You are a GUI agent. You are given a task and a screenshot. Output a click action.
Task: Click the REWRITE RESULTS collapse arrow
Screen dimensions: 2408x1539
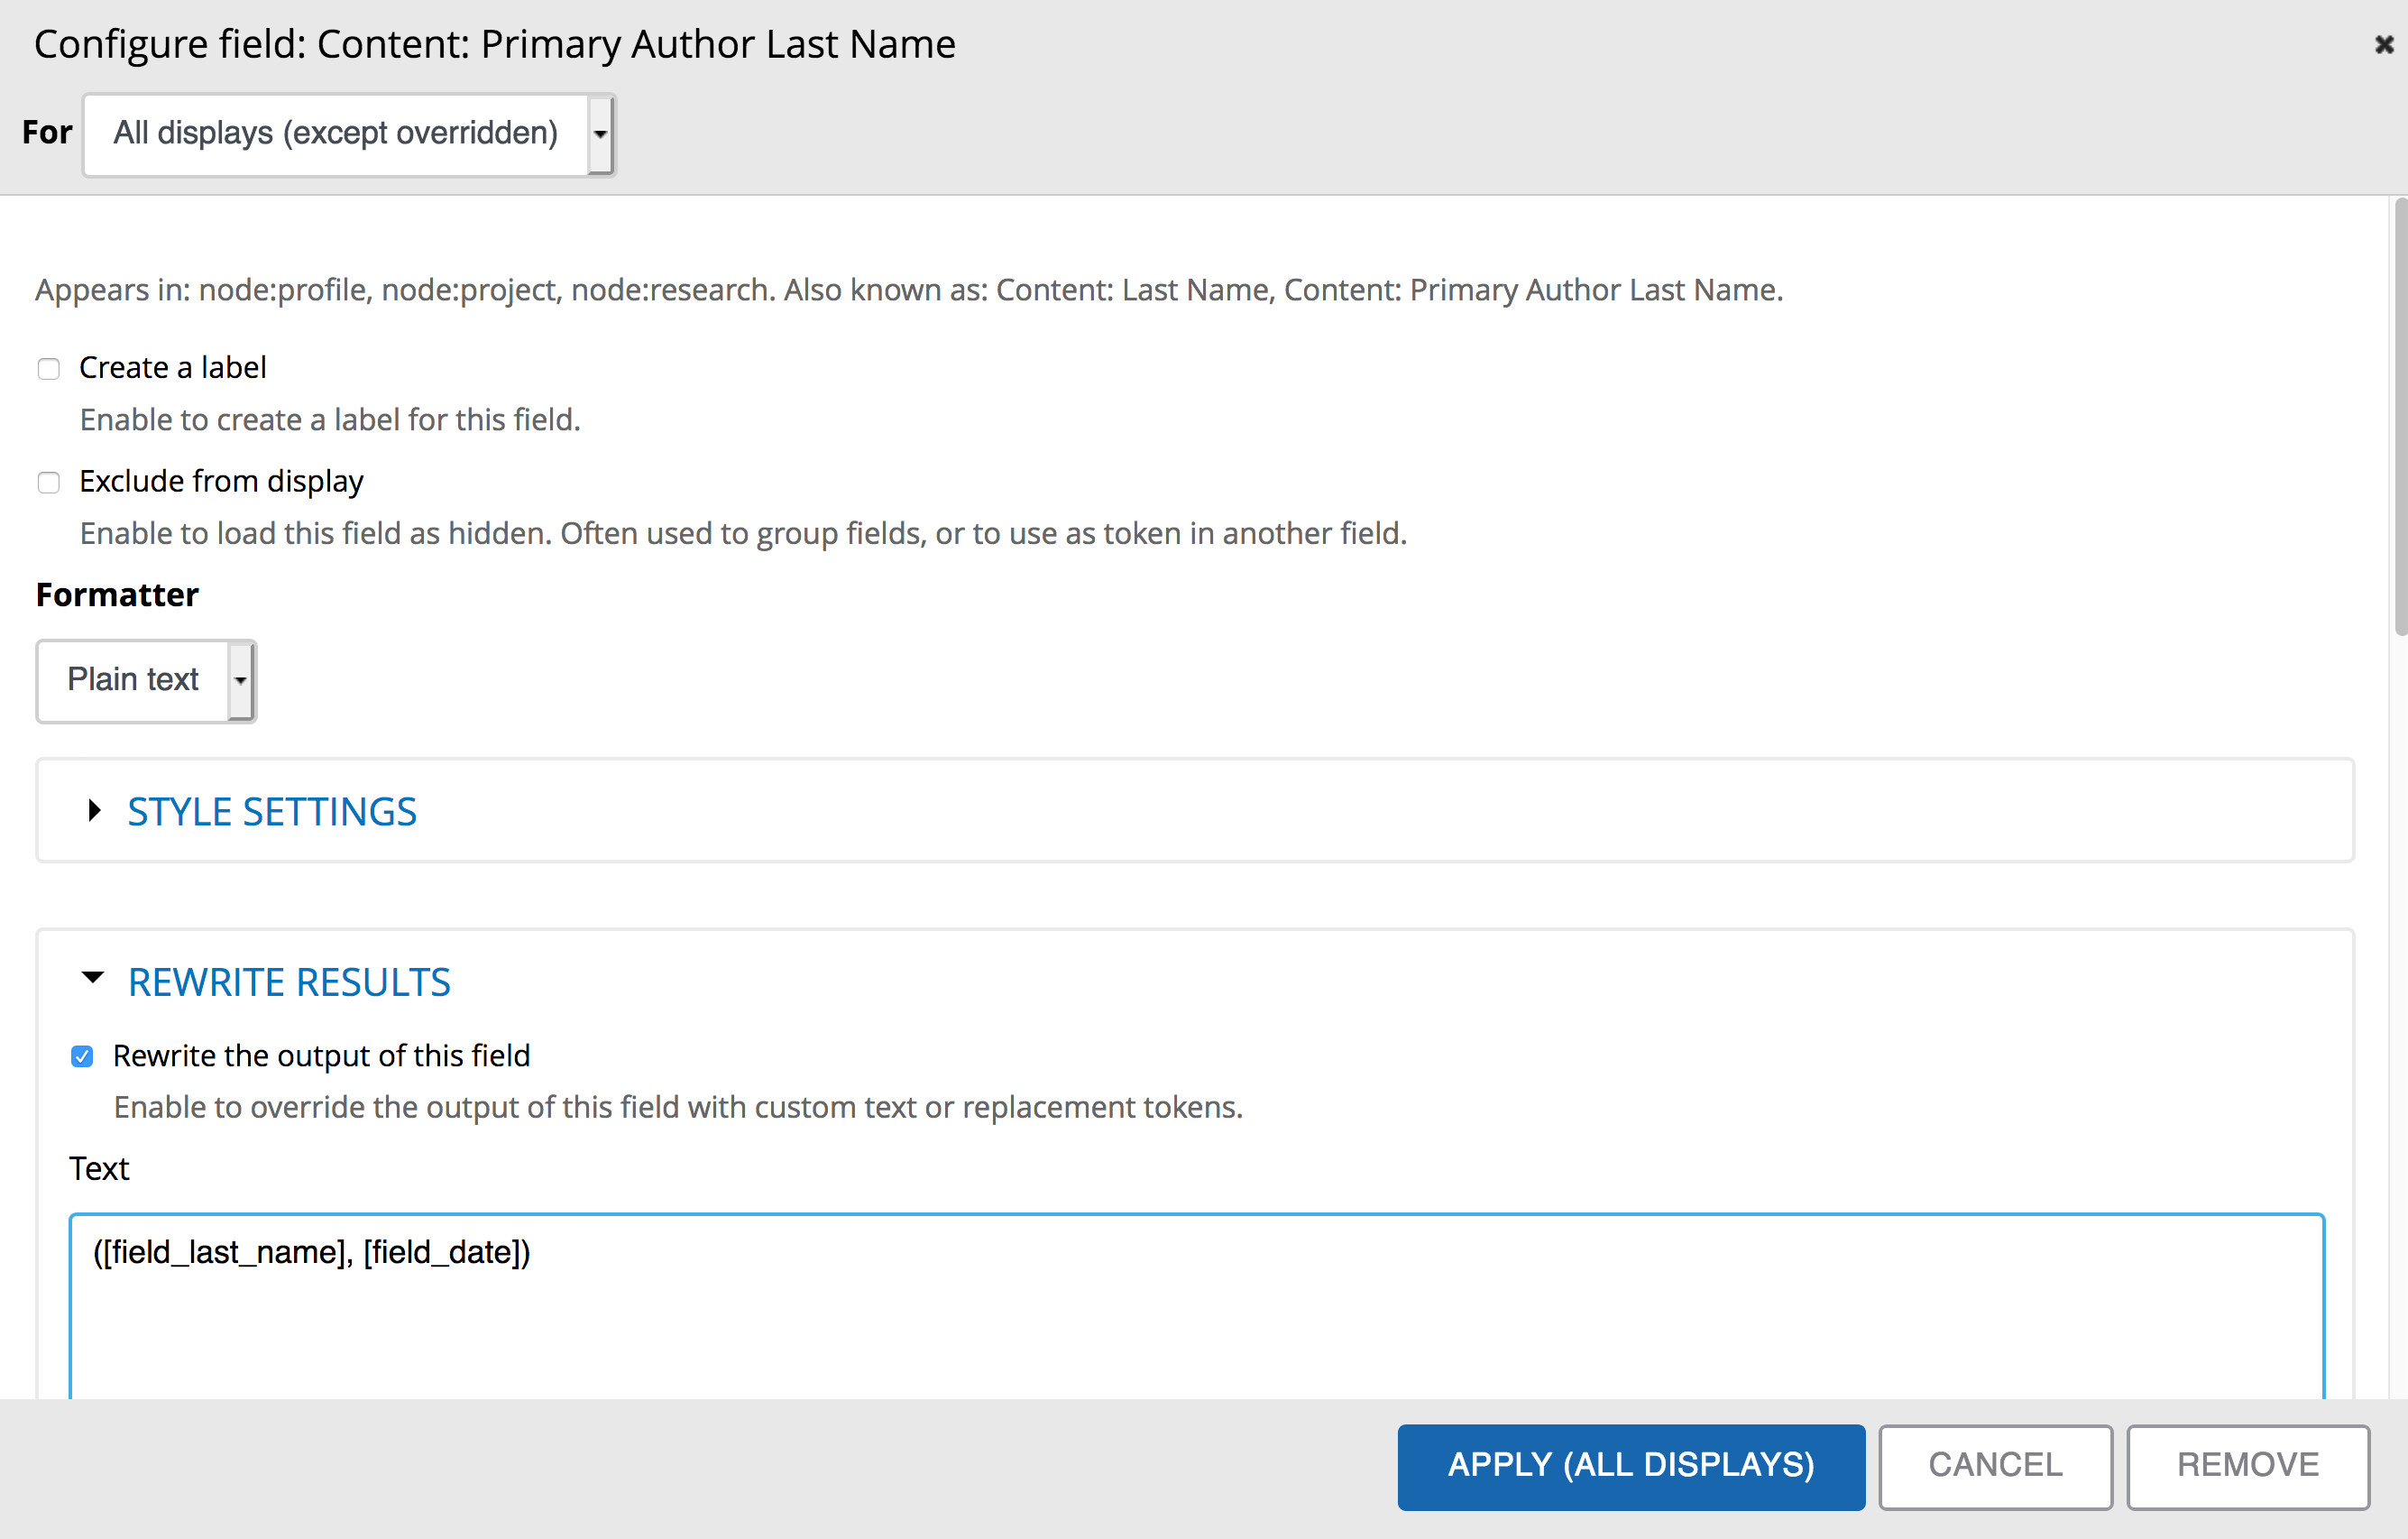point(93,978)
